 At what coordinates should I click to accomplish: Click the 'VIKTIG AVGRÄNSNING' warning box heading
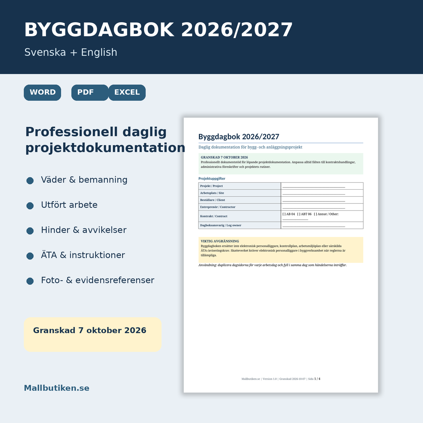click(x=220, y=241)
